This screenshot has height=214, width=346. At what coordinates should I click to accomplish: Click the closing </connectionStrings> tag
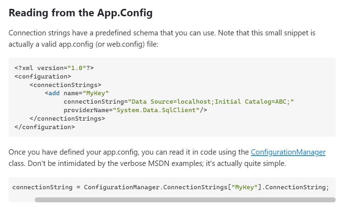tap(67, 118)
